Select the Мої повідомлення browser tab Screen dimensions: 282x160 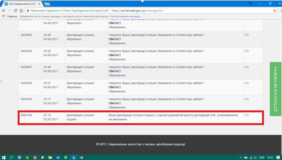pyautogui.click(x=21, y=3)
